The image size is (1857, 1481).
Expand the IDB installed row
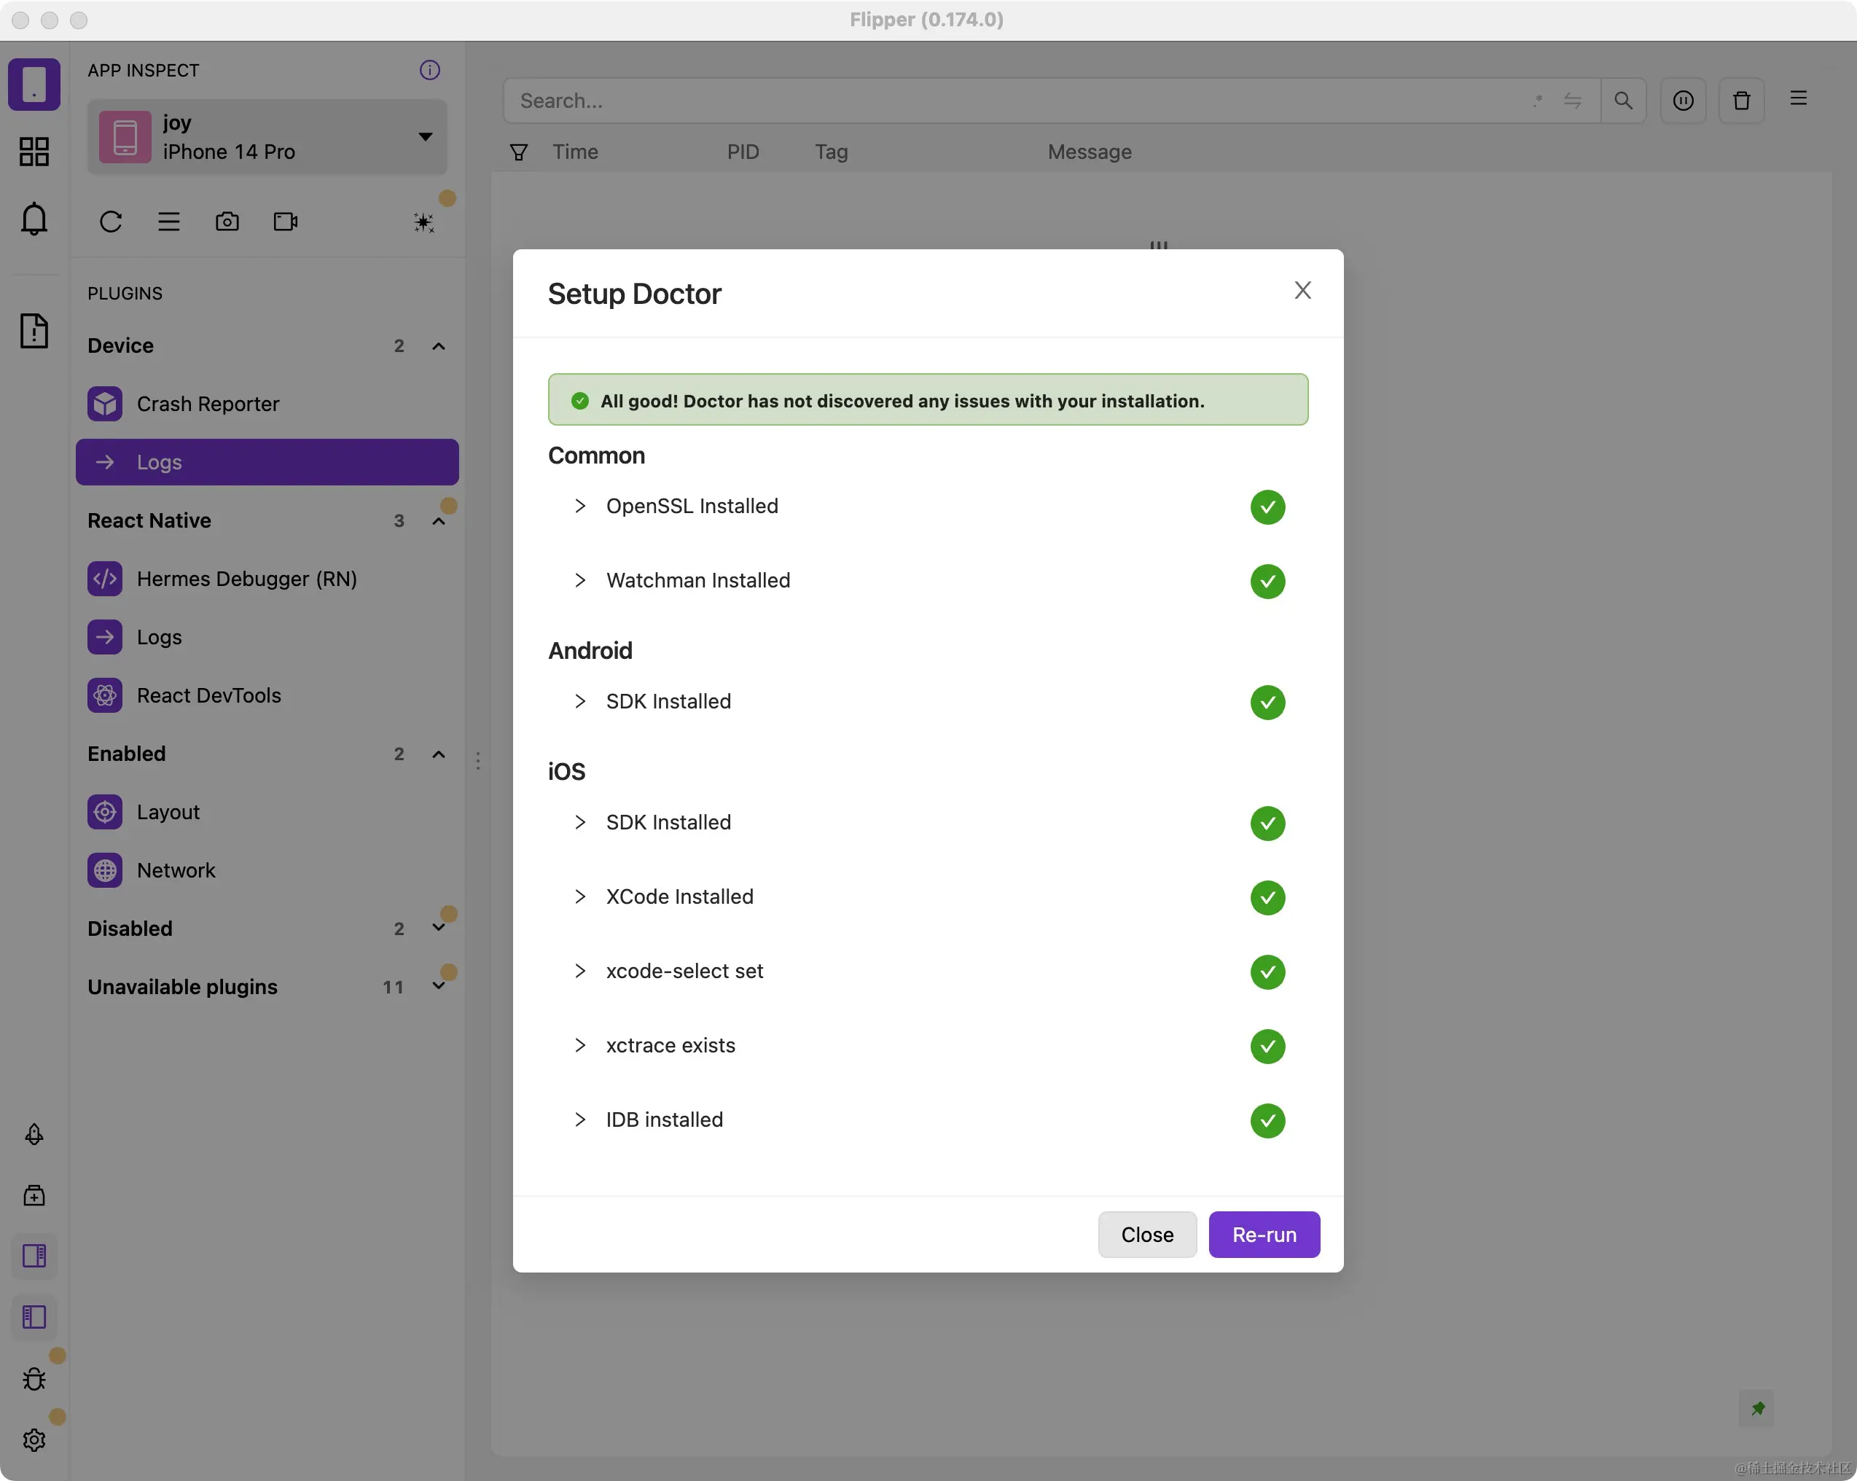click(x=581, y=1119)
